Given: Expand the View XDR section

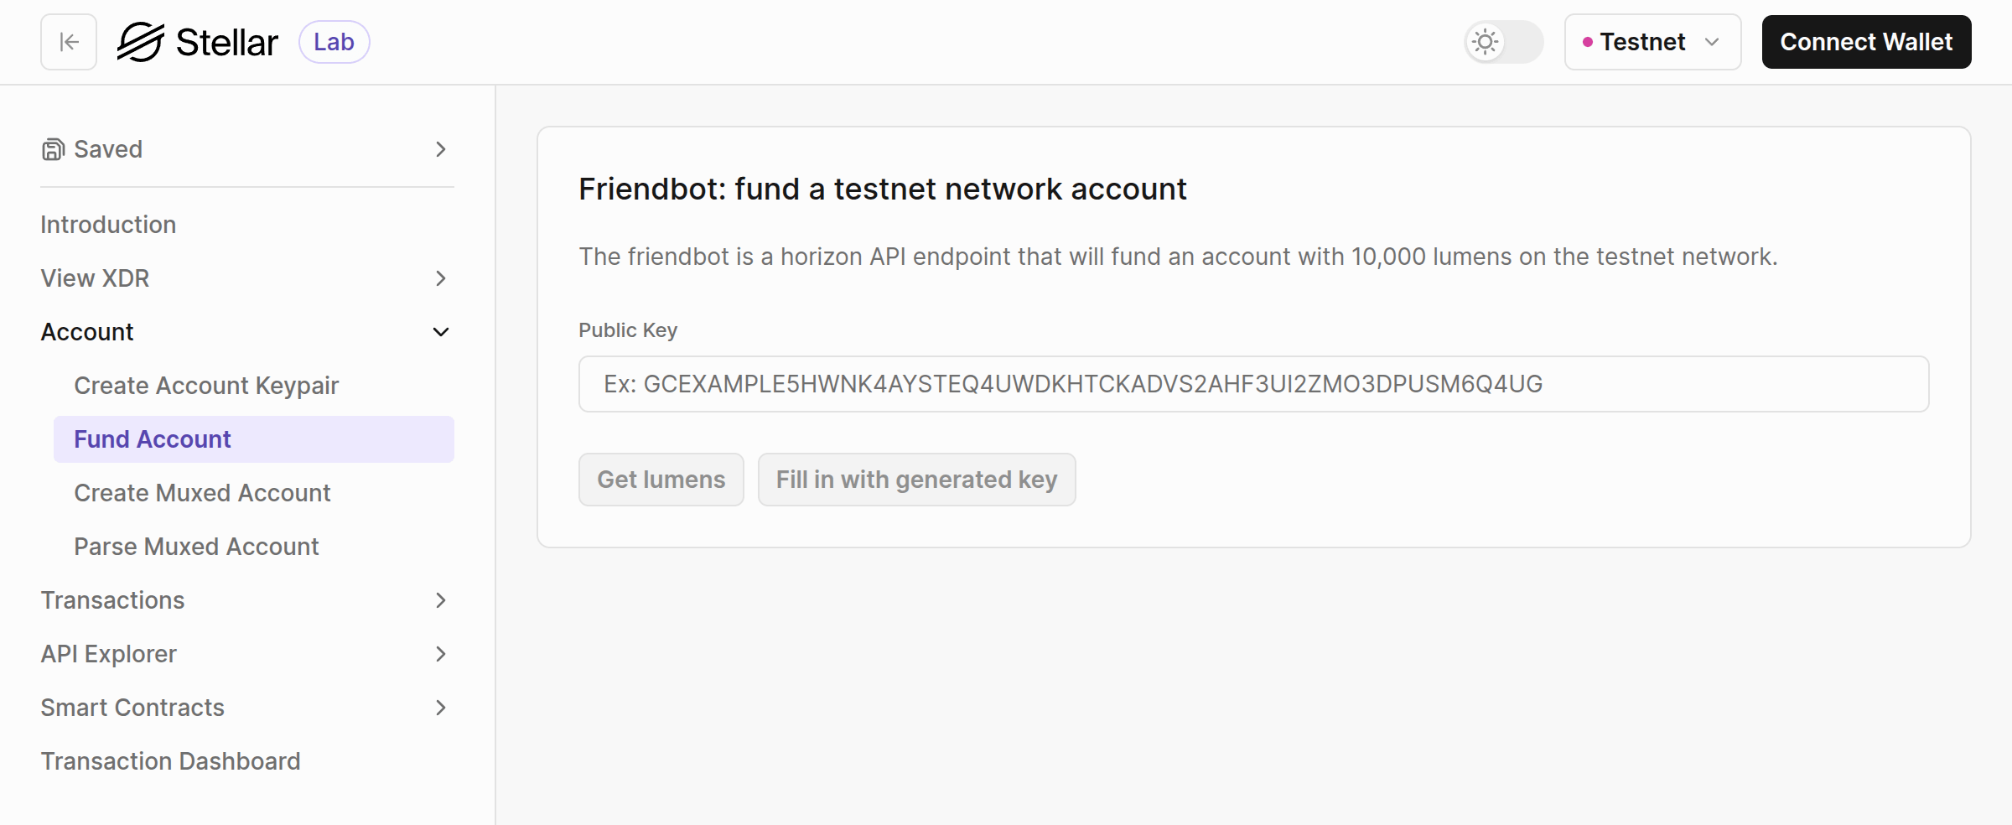Looking at the screenshot, I should tap(440, 278).
